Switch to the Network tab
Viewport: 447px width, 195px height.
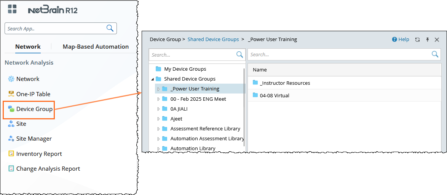coord(28,47)
